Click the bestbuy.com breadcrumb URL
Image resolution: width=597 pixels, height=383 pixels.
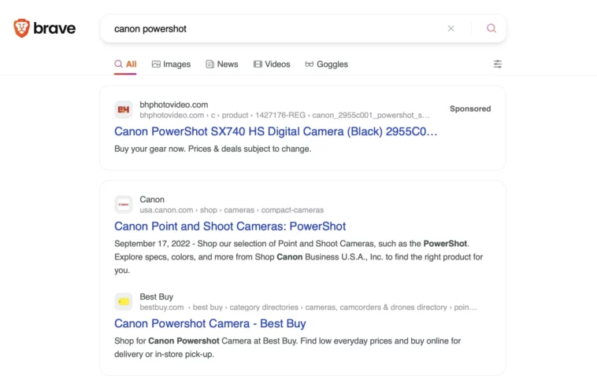[161, 308]
